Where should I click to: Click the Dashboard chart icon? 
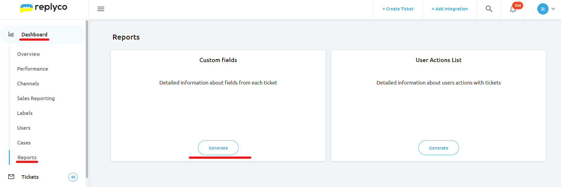(x=11, y=34)
